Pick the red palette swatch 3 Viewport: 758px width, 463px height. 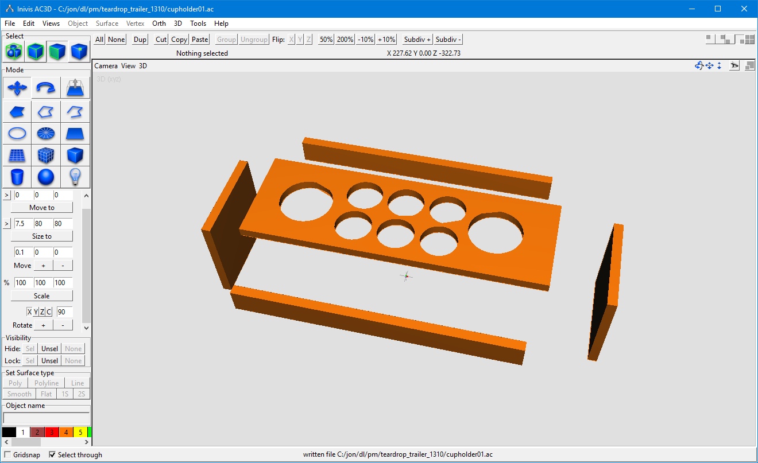52,432
